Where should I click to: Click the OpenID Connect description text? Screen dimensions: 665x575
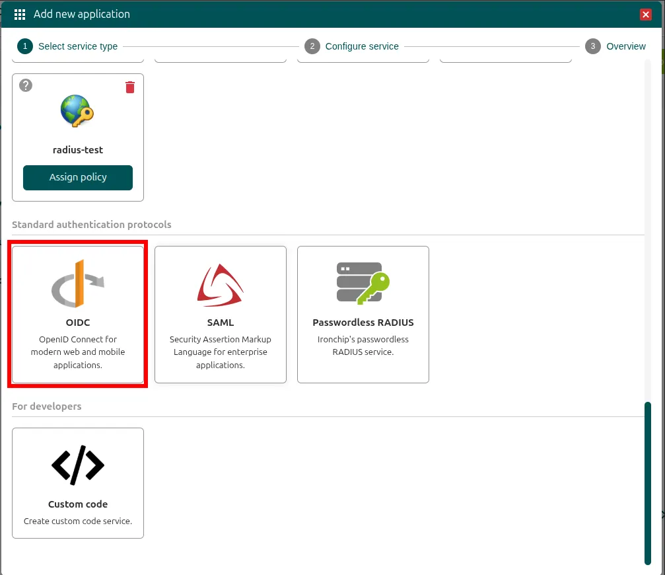78,352
